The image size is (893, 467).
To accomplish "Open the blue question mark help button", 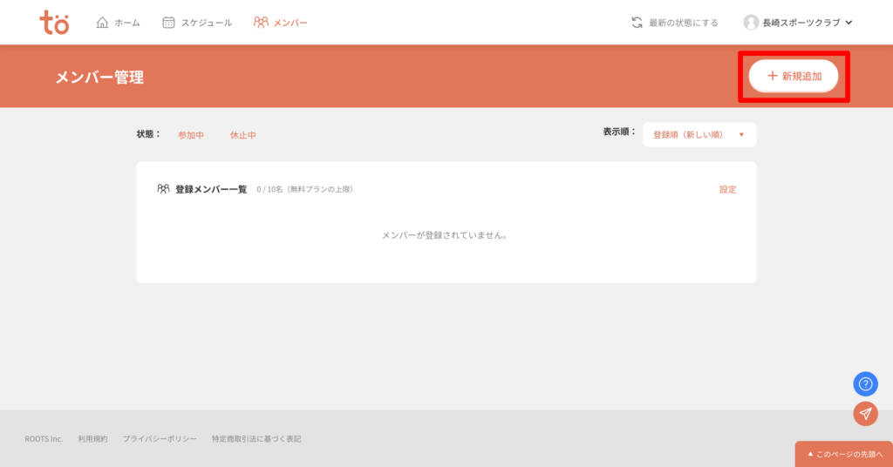I will tap(865, 384).
